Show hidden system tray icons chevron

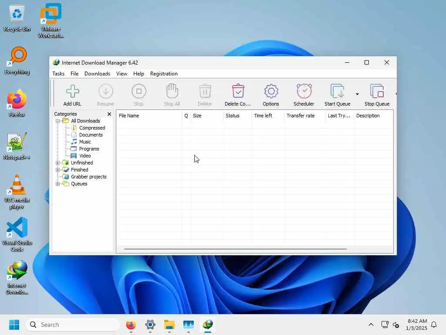[371, 325]
